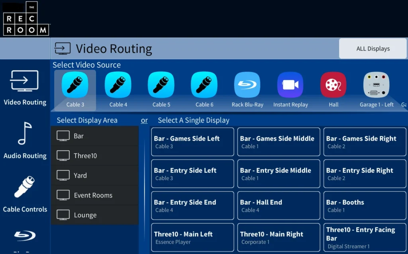Select Bar - Entry Side Right display
408x254 pixels.
[x=364, y=174]
